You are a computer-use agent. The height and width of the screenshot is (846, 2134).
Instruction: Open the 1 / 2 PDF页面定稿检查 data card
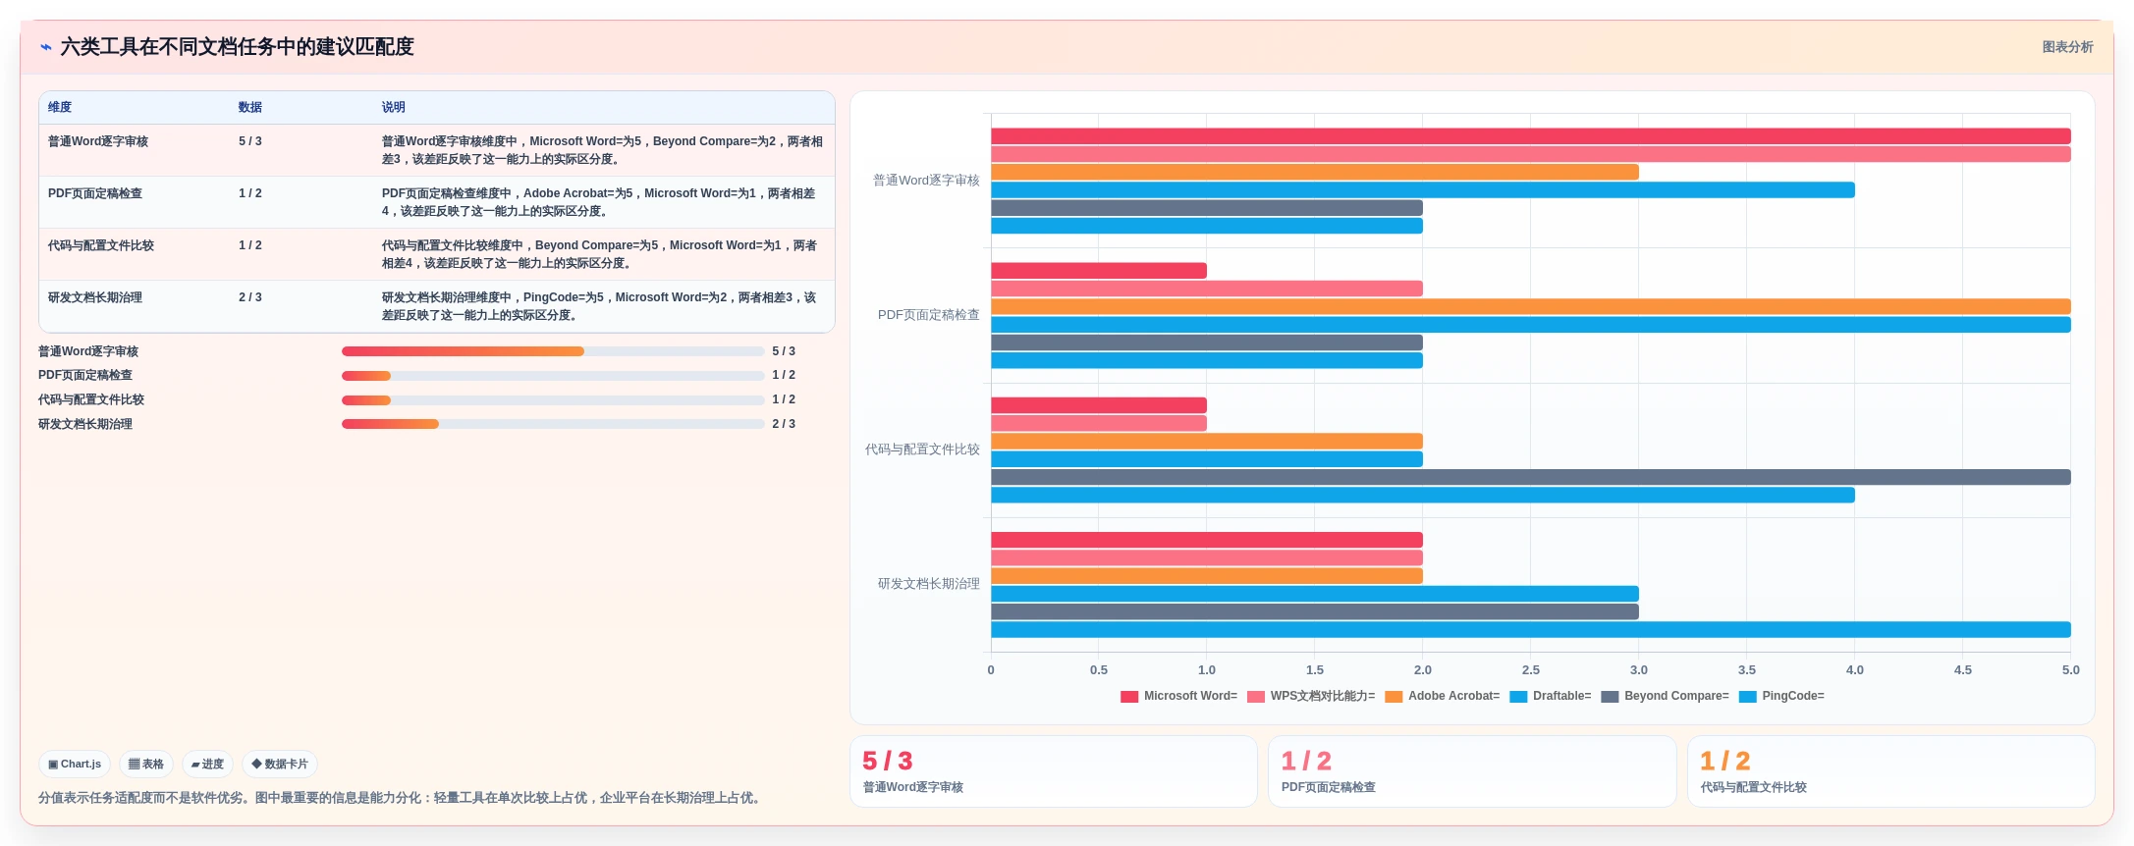[1472, 771]
